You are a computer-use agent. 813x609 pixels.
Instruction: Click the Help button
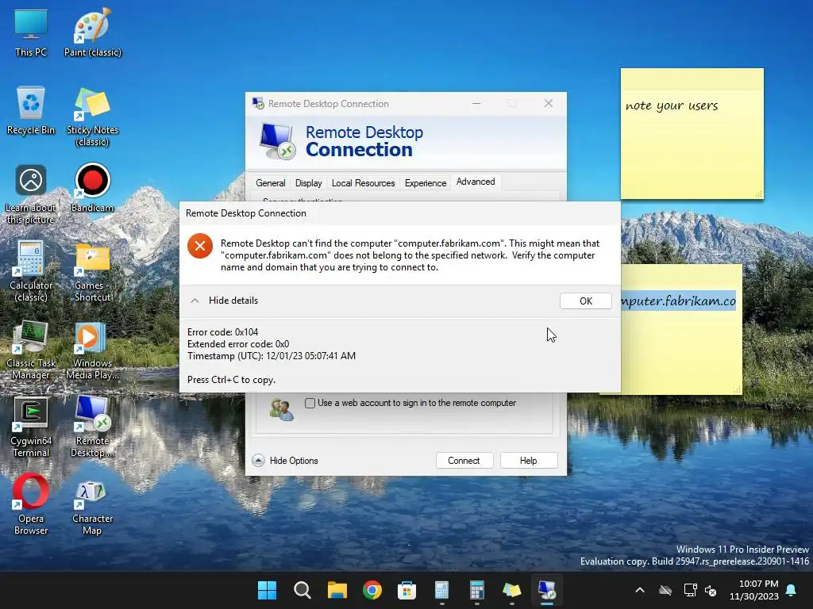528,461
